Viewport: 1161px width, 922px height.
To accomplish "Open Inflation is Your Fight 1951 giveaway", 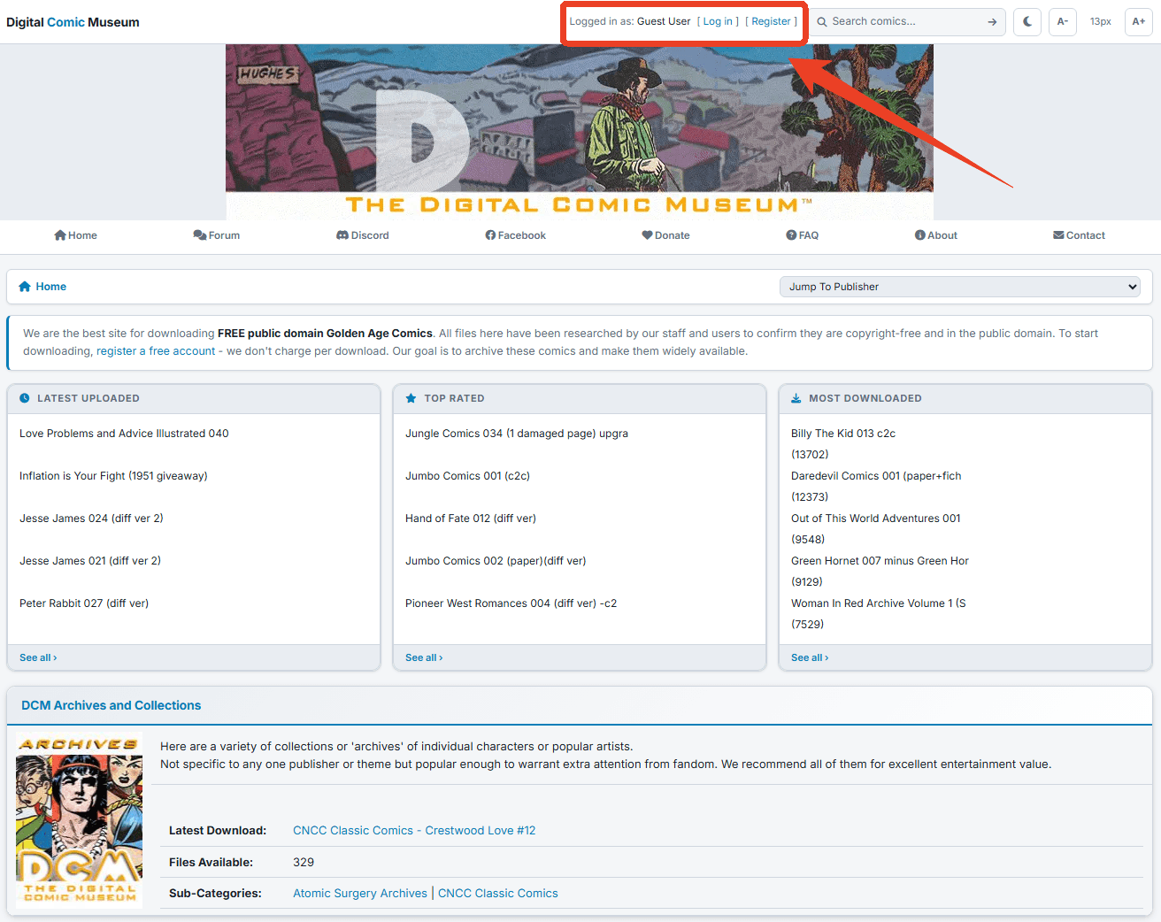I will point(113,476).
